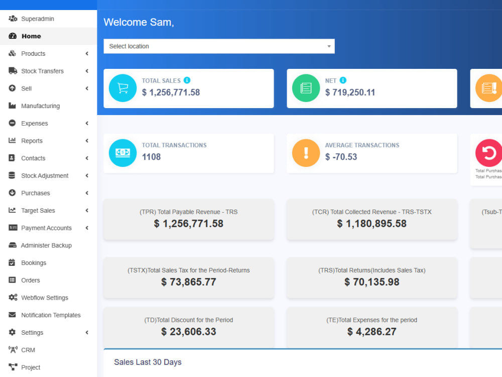
Task: Click the Sales Last 30 Days heading
Action: click(x=148, y=362)
